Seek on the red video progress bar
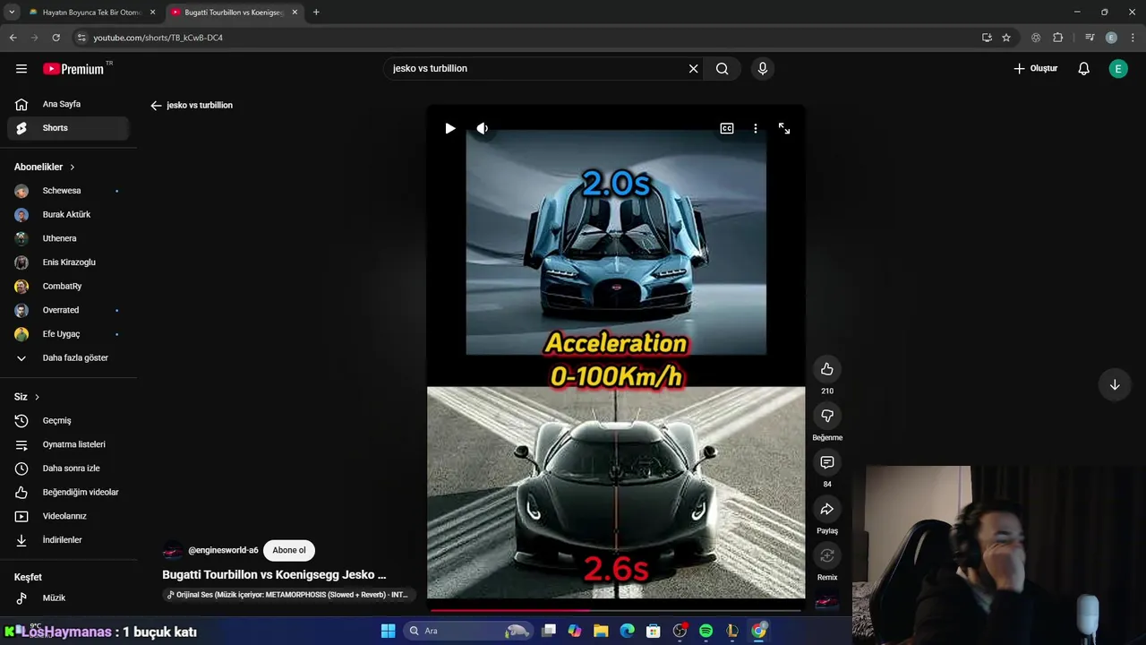Viewport: 1146px width, 645px height. 616,611
